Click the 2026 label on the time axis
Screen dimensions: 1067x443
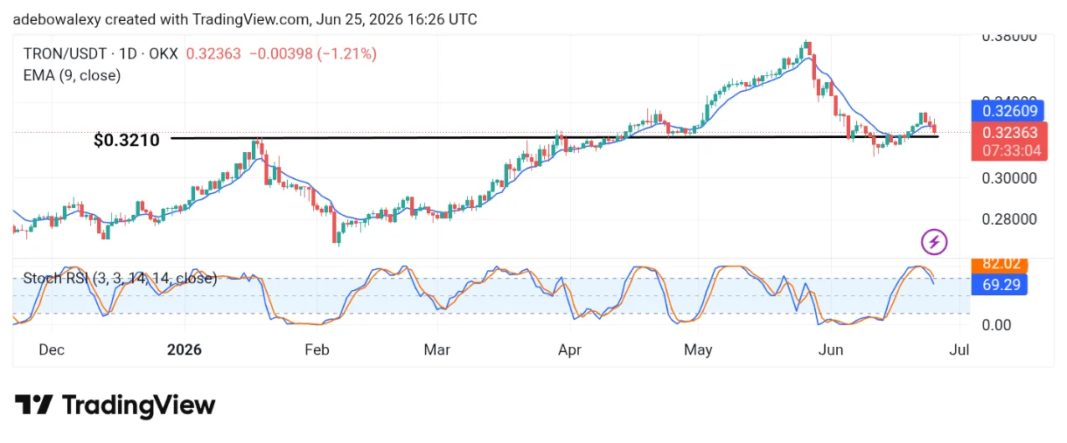(184, 350)
